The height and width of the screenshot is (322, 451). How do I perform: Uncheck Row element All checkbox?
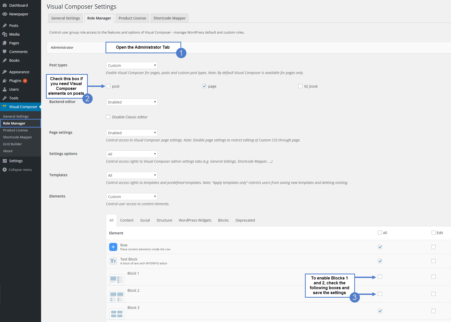(x=380, y=247)
